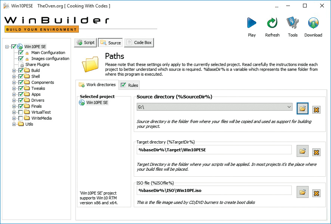Image resolution: width=331 pixels, height=224 pixels.
Task: Open the Tools icon
Action: pos(293,23)
